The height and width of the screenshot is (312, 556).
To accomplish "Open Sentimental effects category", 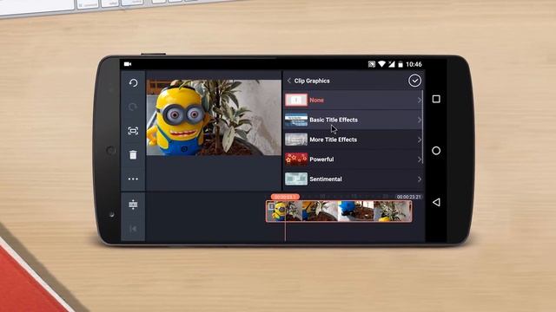I will click(x=354, y=179).
